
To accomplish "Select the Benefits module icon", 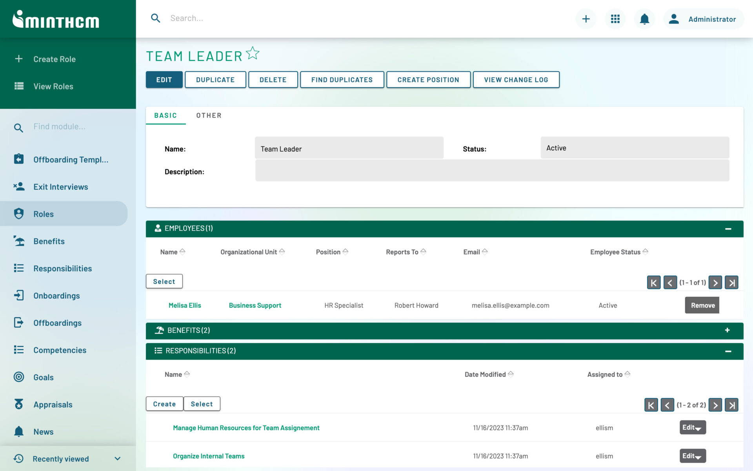I will click(19, 241).
